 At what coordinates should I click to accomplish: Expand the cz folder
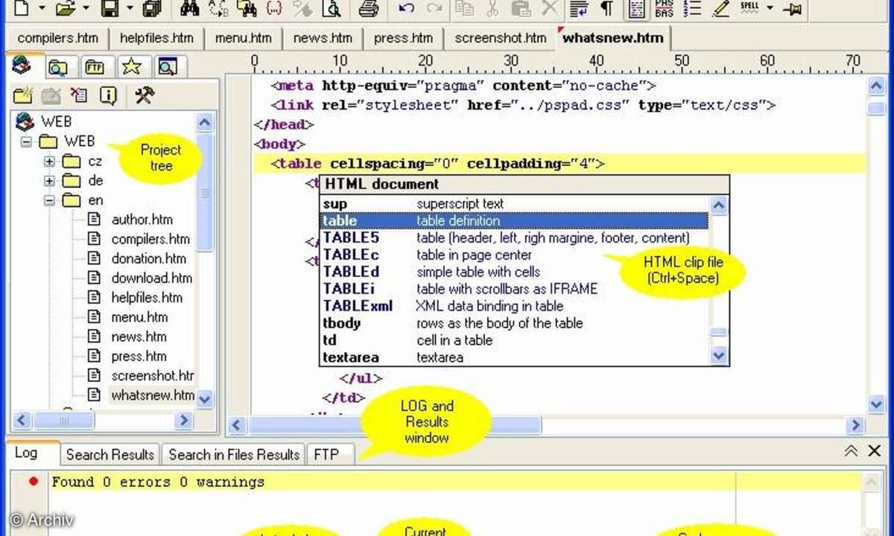[50, 161]
